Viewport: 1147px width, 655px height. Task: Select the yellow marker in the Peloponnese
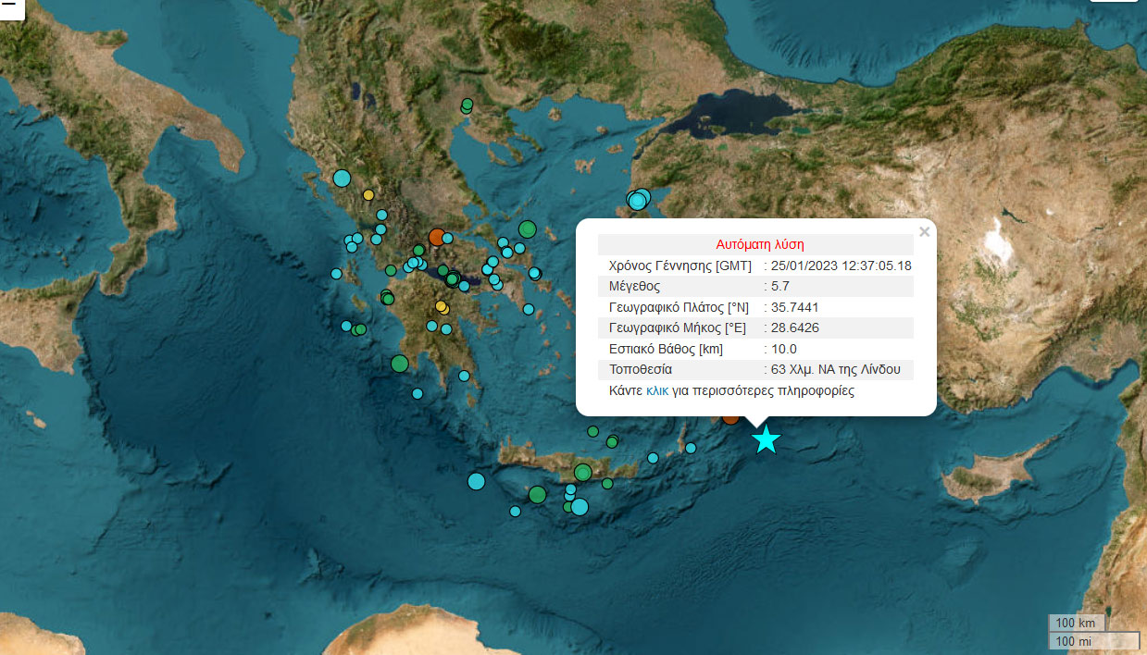(442, 307)
